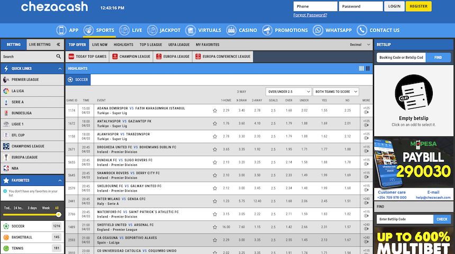Screen dimensions: 455x254
Task: Click the Enter BetSlip Code input field
Action: tap(405, 219)
